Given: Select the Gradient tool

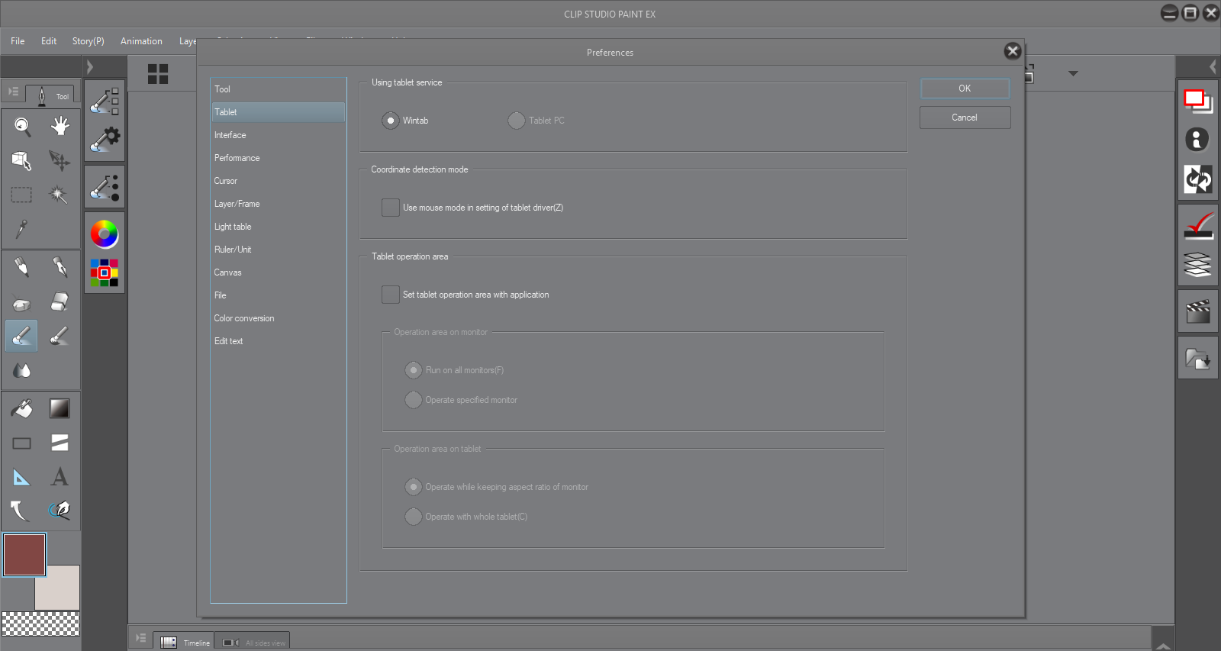Looking at the screenshot, I should pyautogui.click(x=60, y=409).
